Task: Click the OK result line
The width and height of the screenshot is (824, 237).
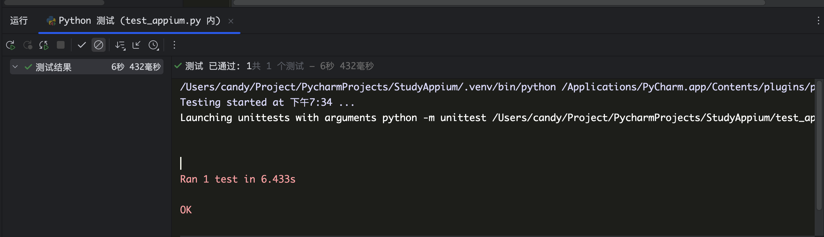Action: (x=186, y=210)
